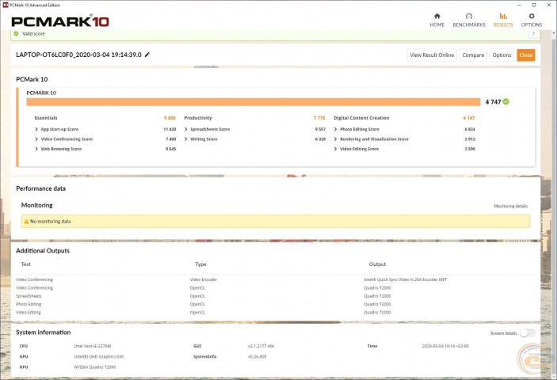This screenshot has width=557, height=380.
Task: Select Productivity score 7 776
Action: tap(319, 118)
